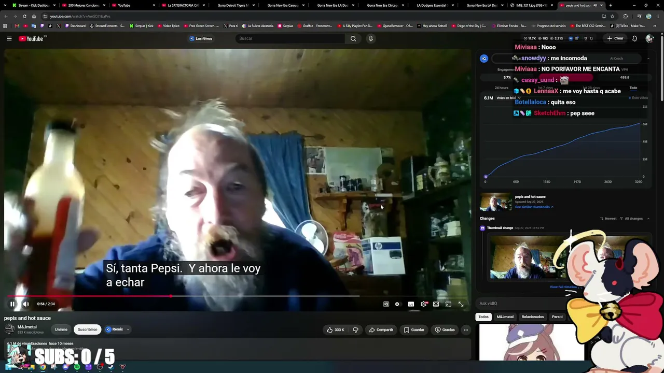The width and height of the screenshot is (664, 373).
Task: Send thanks with Gracias button
Action: [445, 329]
